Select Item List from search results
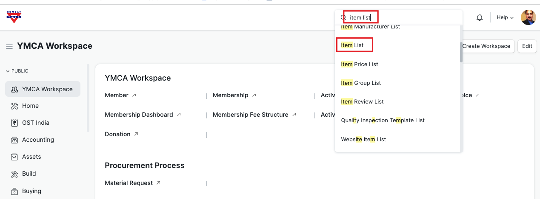Image resolution: width=540 pixels, height=199 pixels. (352, 45)
